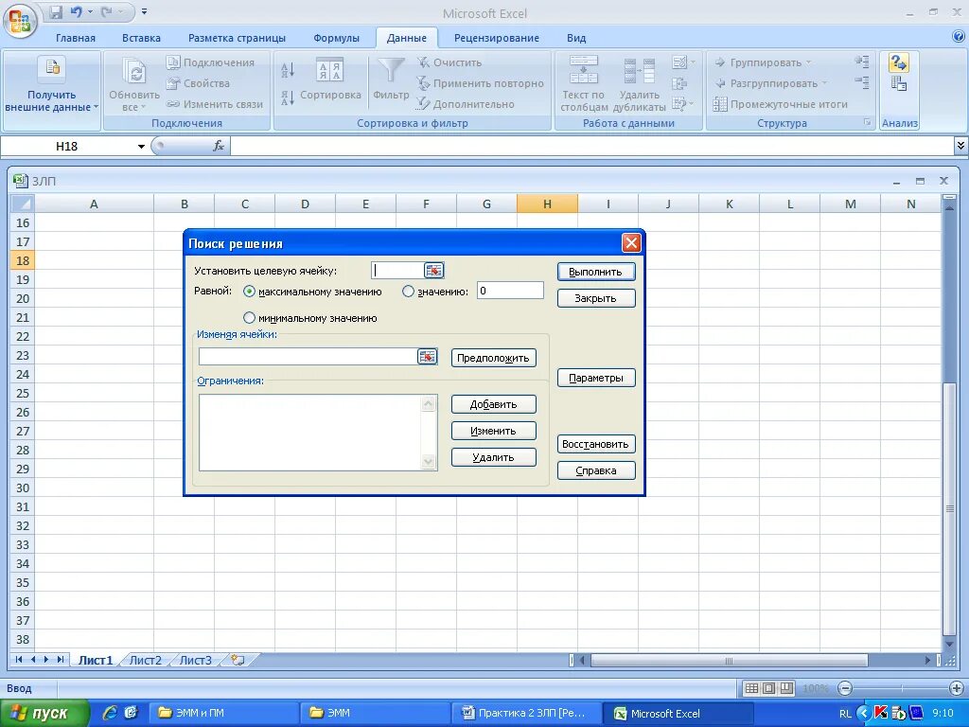Open Параметры of the Solver

coord(596,378)
